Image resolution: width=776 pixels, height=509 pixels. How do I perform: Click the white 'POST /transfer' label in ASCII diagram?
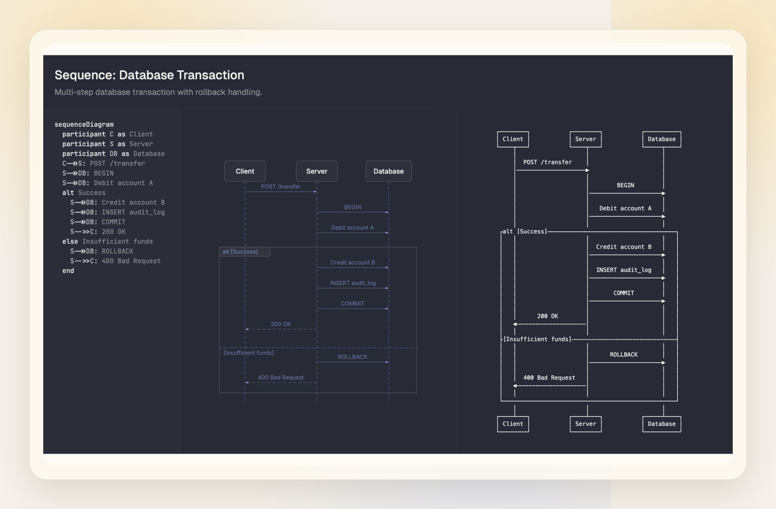tap(548, 162)
